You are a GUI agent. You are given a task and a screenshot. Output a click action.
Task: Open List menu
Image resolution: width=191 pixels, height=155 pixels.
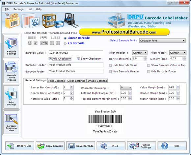tap(30, 9)
